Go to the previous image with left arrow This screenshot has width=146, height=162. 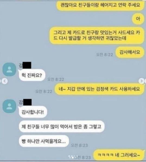[x=5, y=81]
